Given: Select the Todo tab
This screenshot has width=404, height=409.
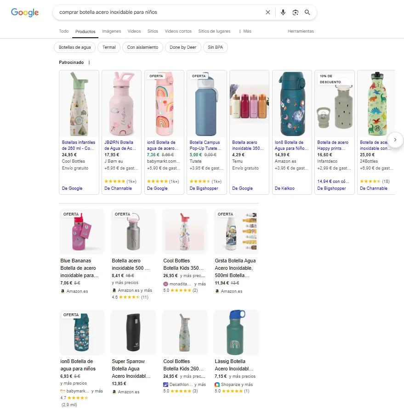Looking at the screenshot, I should [x=64, y=31].
